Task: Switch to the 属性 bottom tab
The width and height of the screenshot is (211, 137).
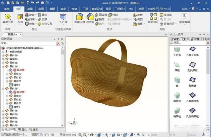Action: pos(23,130)
